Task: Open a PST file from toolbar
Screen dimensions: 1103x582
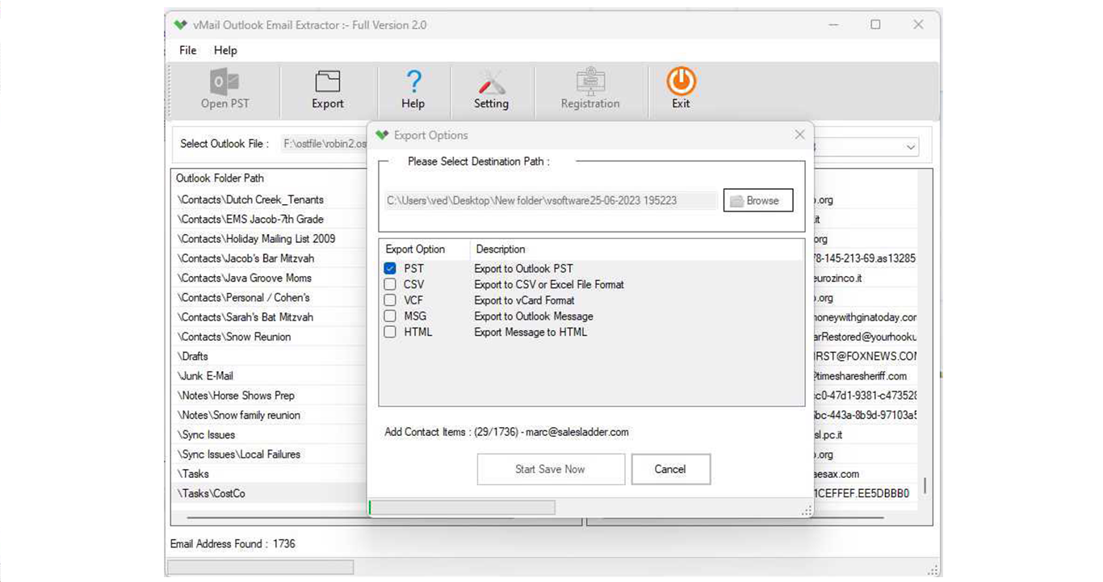Action: tap(224, 89)
